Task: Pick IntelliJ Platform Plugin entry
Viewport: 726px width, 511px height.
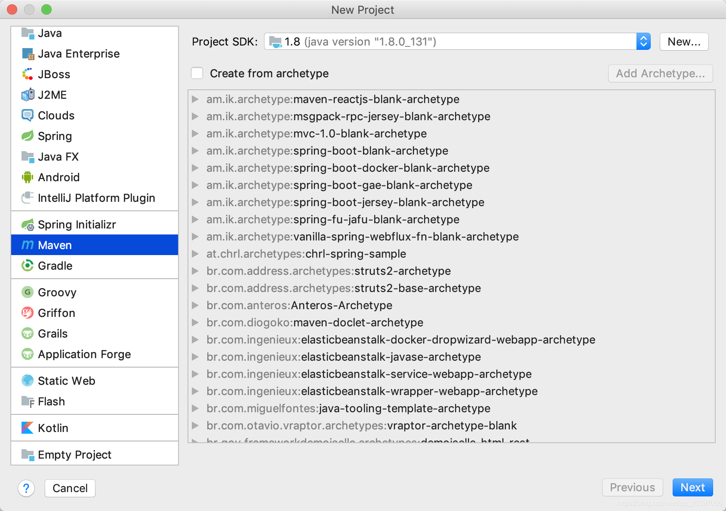Action: click(x=95, y=198)
